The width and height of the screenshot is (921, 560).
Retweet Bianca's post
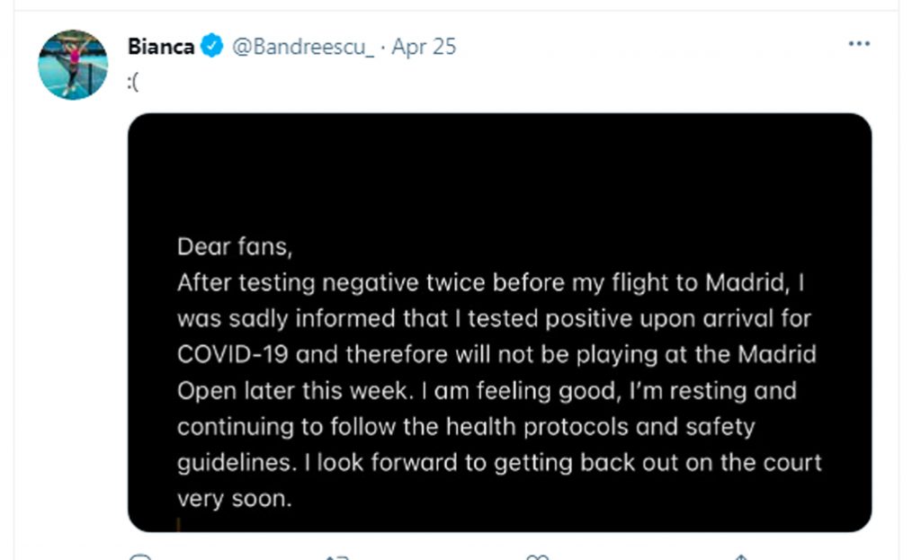(x=336, y=557)
